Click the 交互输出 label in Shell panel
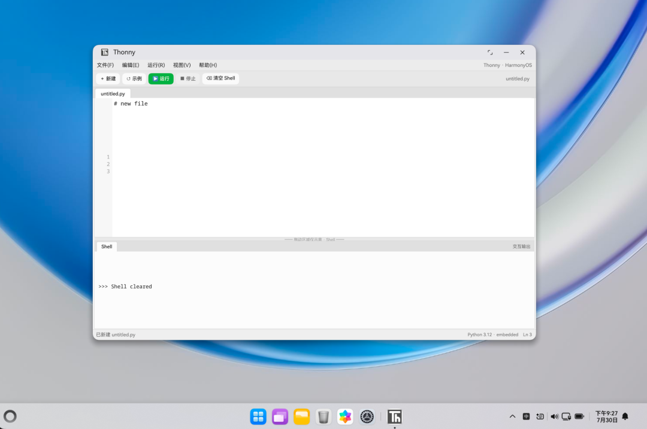The height and width of the screenshot is (429, 647). 522,247
